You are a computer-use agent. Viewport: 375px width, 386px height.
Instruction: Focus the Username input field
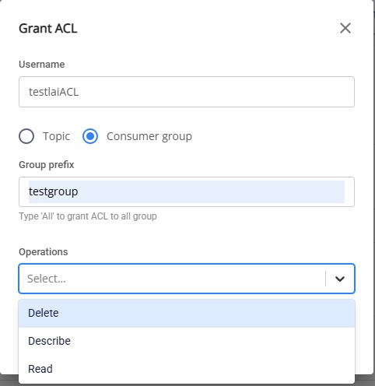tap(187, 92)
